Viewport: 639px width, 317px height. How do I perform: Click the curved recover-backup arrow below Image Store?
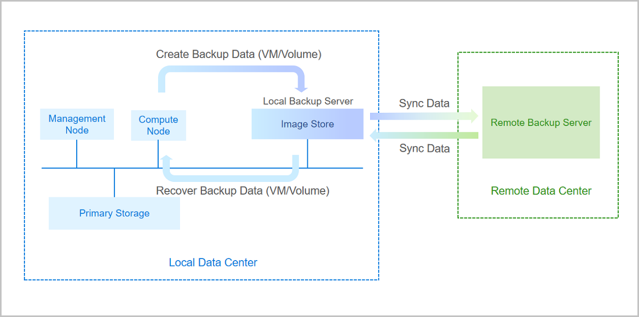point(229,176)
